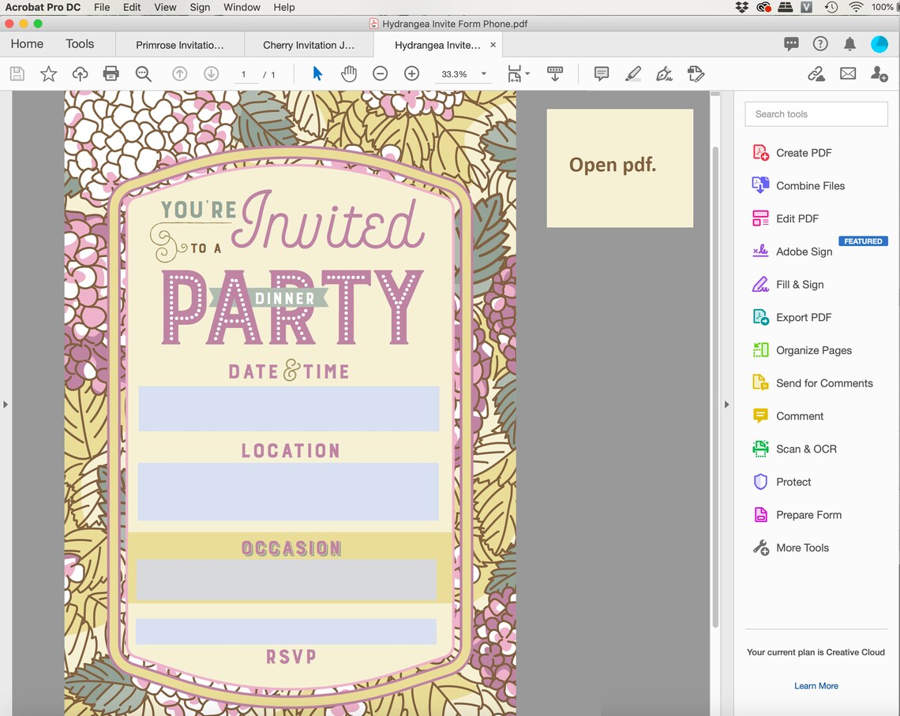900x716 pixels.
Task: Click the Print document icon
Action: (111, 73)
